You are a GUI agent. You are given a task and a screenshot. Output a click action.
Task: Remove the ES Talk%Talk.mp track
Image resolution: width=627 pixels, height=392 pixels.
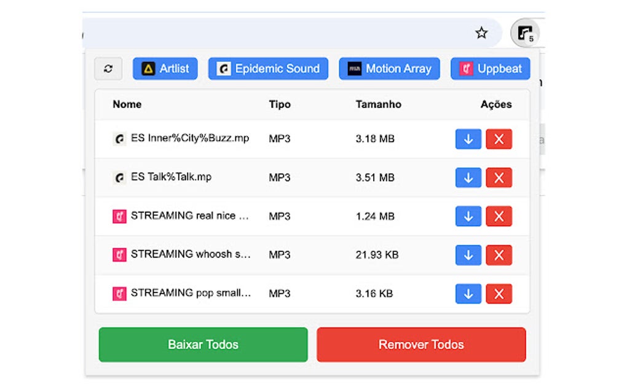tap(499, 178)
